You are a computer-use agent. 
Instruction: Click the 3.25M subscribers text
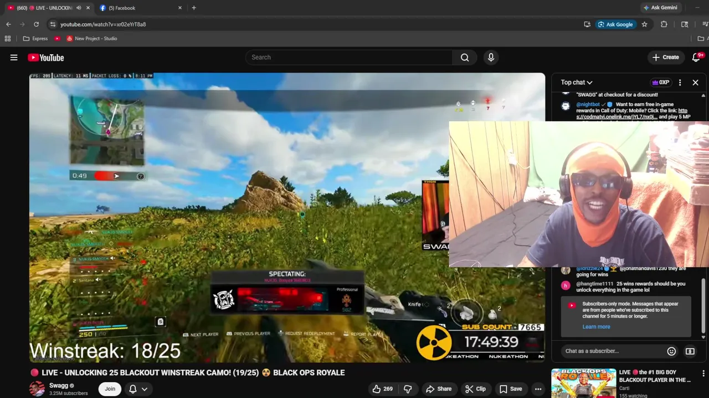(x=68, y=394)
